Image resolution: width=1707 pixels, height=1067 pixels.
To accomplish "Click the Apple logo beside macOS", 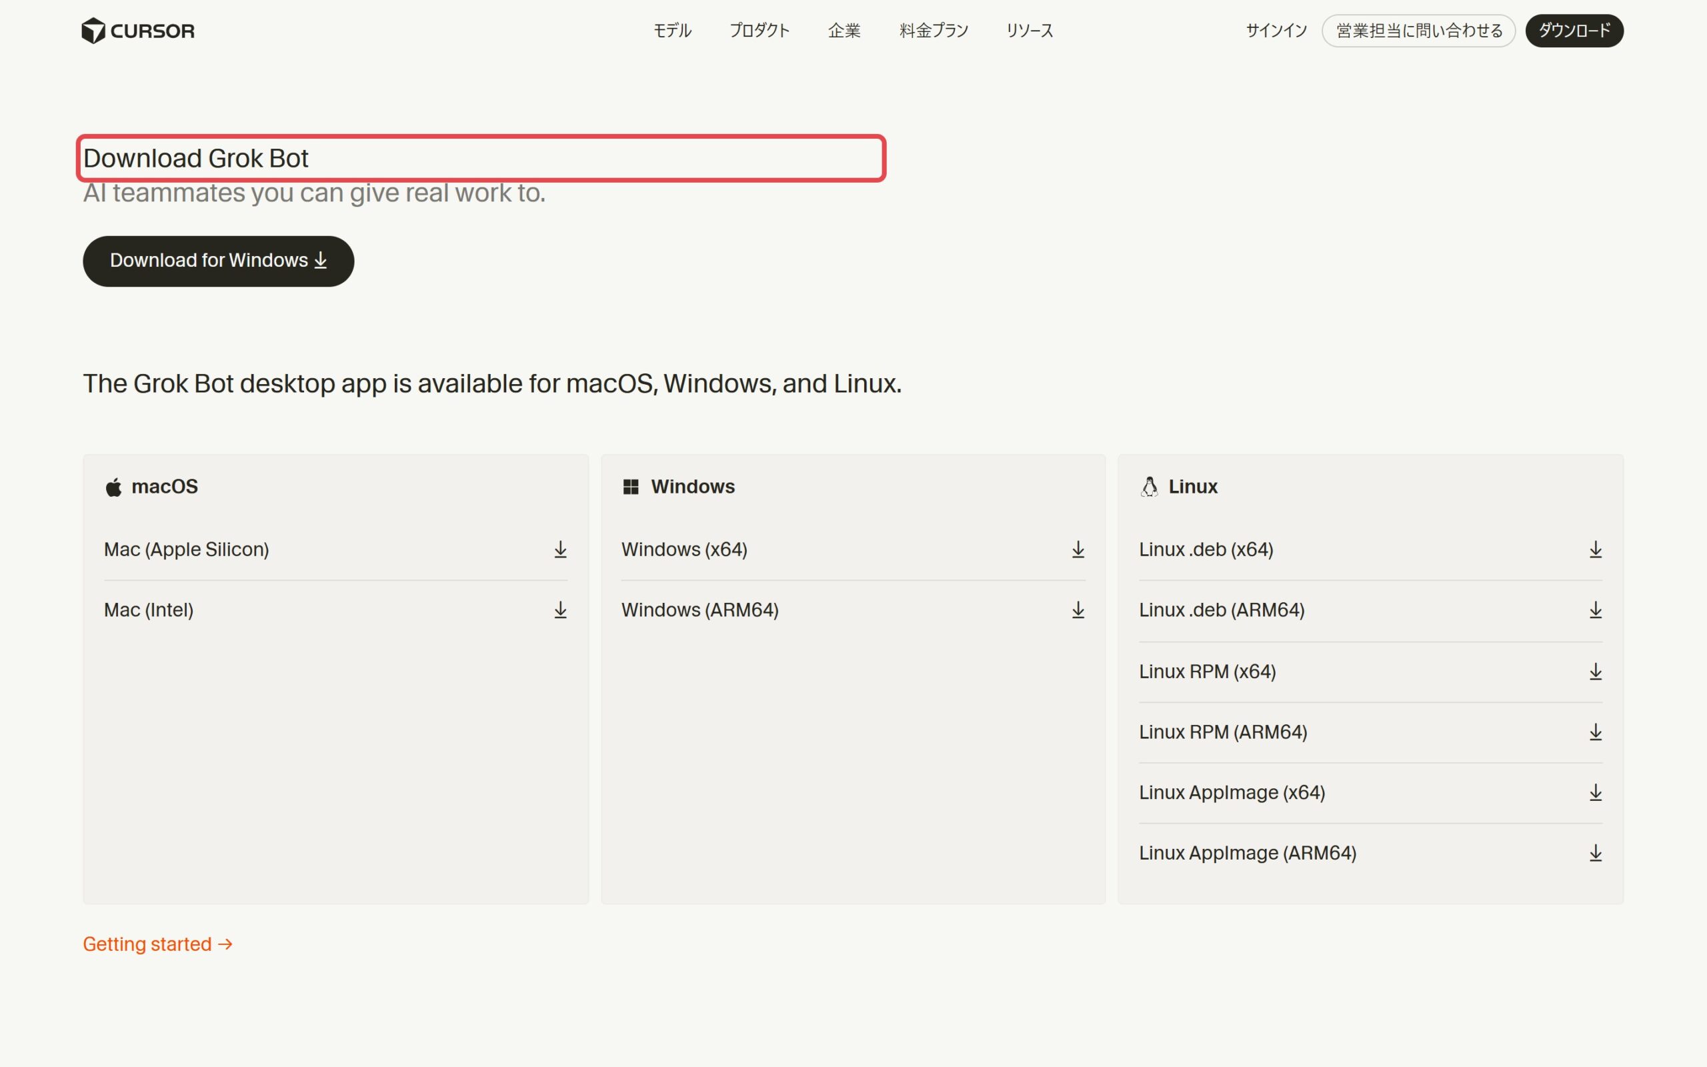I will [113, 487].
